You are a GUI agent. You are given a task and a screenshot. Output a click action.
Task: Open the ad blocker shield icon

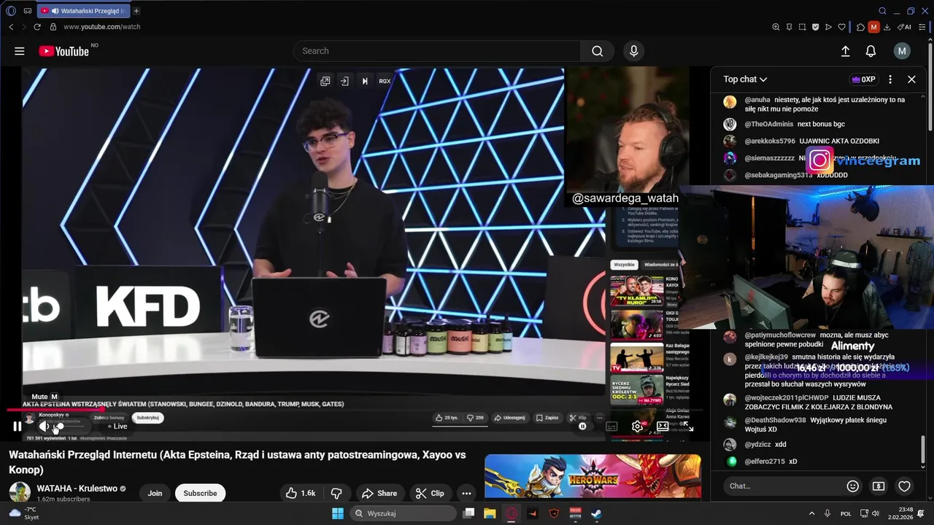pos(815,27)
